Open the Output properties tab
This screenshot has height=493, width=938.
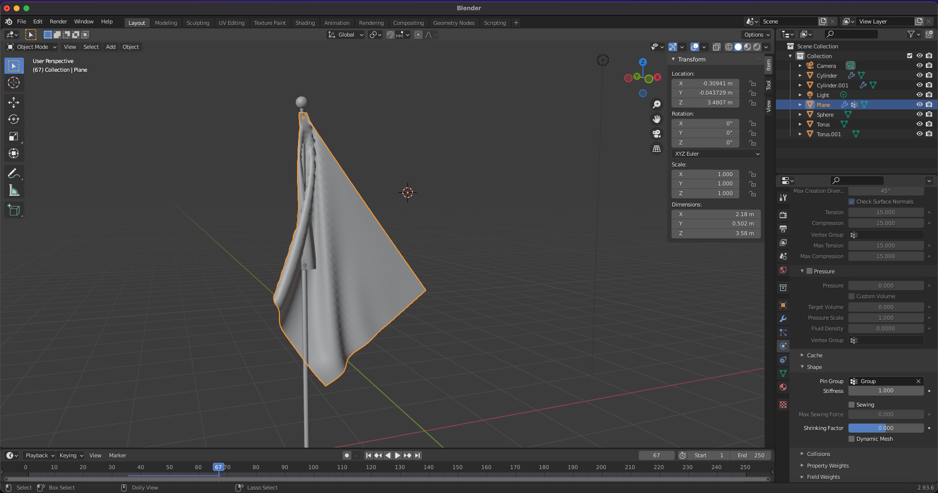(x=783, y=228)
